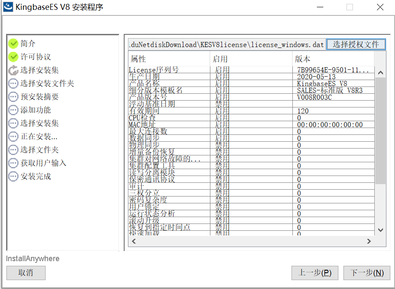Click the KingbaseES app icon in title bar
The width and height of the screenshot is (395, 289).
tap(8, 7)
